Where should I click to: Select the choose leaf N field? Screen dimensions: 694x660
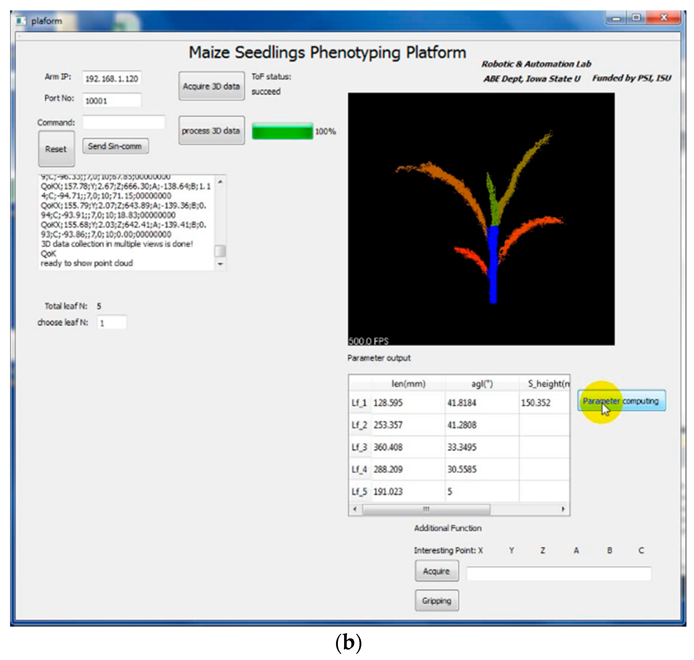point(112,322)
